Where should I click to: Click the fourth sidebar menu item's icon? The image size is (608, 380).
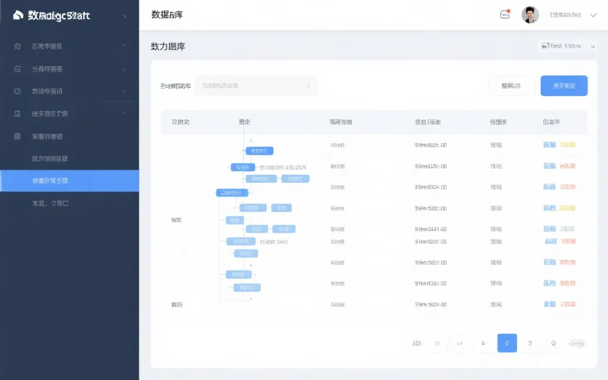coord(18,113)
